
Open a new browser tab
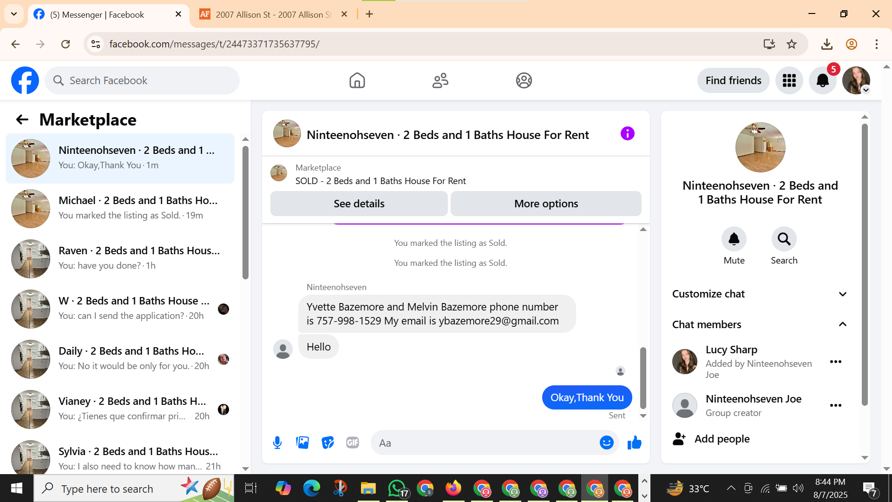[369, 14]
